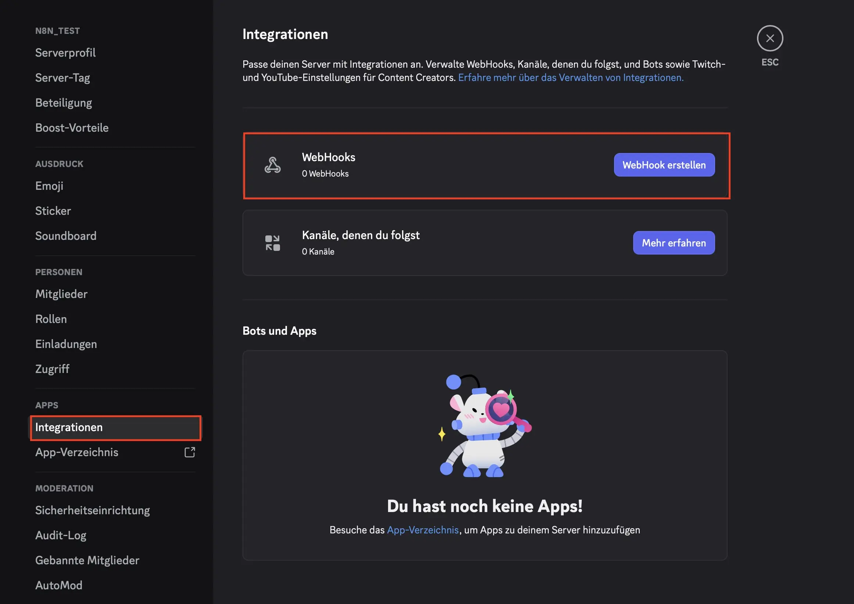
Task: Open Sicherheitseinrichtung under Moderation
Action: click(x=93, y=510)
